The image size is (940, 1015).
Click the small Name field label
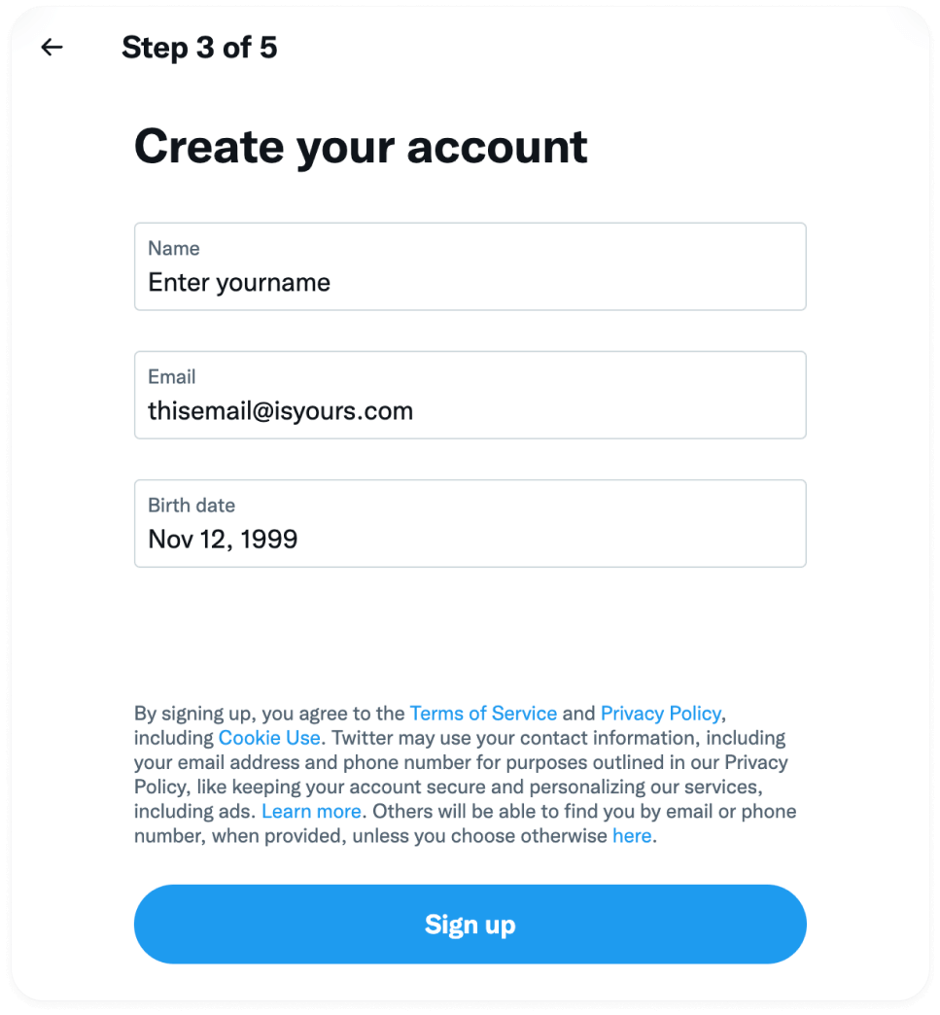(x=173, y=249)
